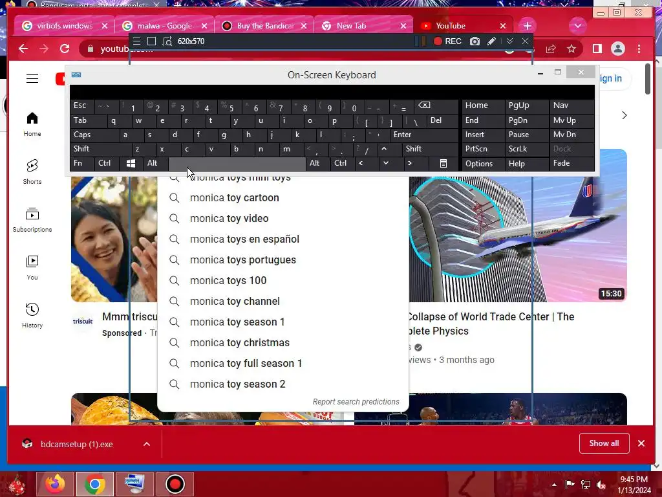
Task: Select Bandicam rectangle area mode icon
Action: pos(151,41)
